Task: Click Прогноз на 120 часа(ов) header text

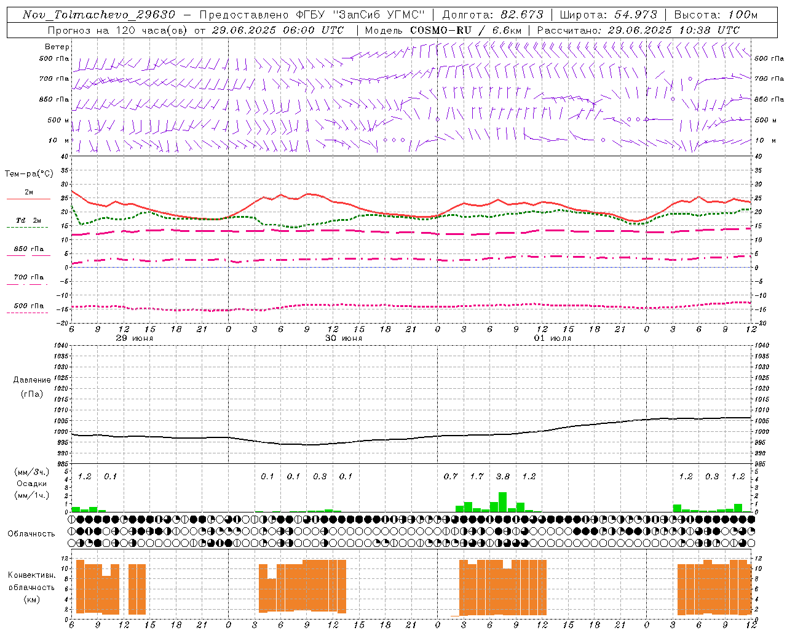Action: (x=118, y=30)
